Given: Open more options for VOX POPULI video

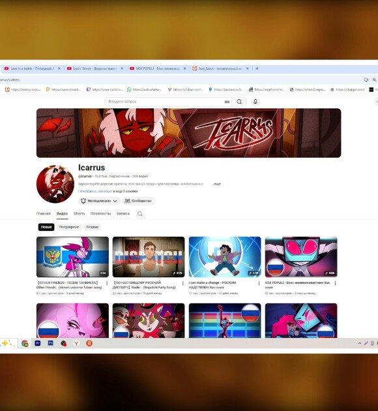Looking at the screenshot, I should pos(335,283).
